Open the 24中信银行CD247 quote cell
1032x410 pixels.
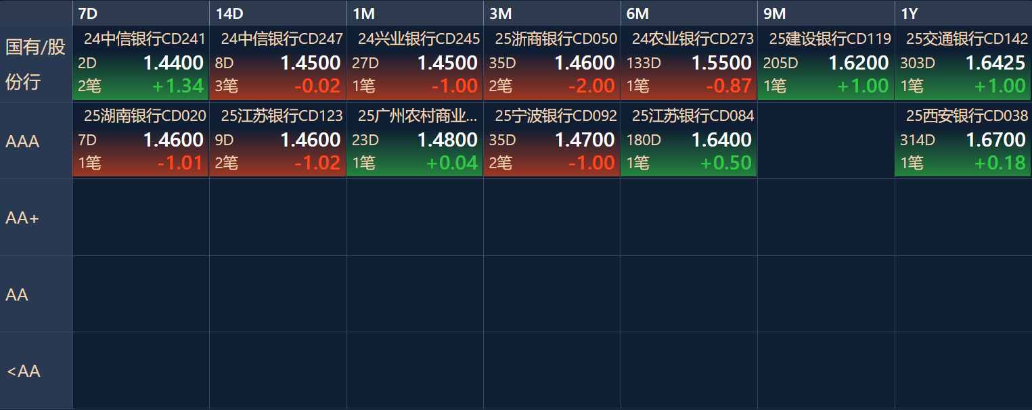click(x=278, y=63)
